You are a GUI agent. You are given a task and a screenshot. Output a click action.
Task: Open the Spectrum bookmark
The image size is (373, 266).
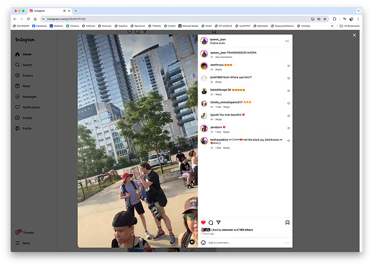tap(138, 26)
